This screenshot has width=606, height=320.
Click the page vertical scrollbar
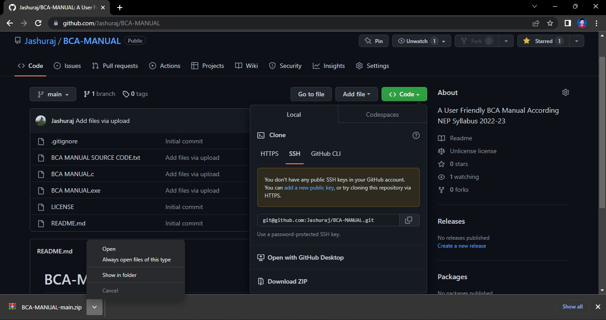602,133
